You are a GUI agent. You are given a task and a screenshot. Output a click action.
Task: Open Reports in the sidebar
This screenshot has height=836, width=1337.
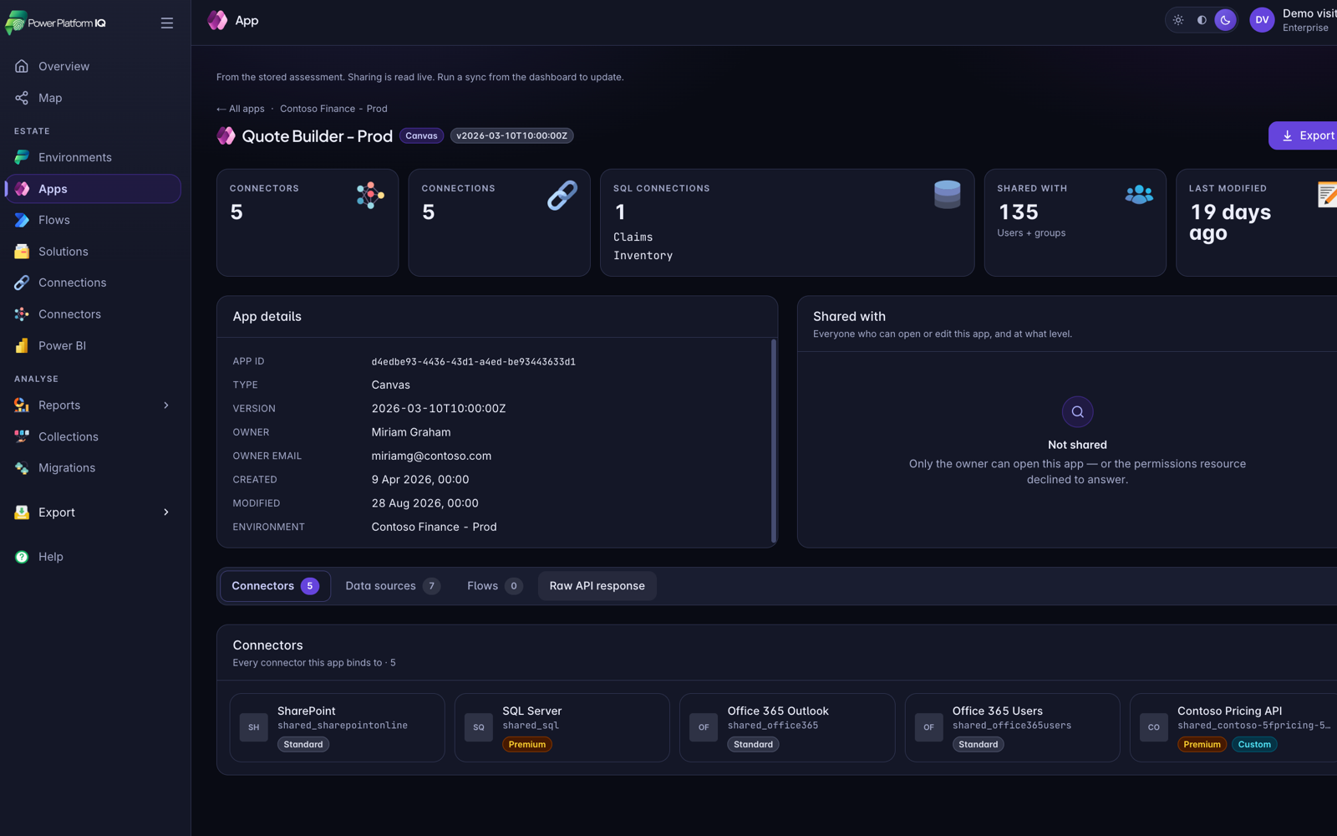point(94,405)
